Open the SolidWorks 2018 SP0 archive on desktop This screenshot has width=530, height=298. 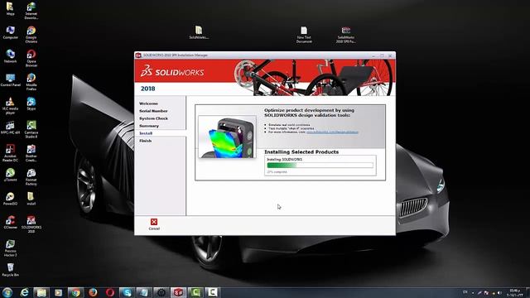tap(345, 35)
